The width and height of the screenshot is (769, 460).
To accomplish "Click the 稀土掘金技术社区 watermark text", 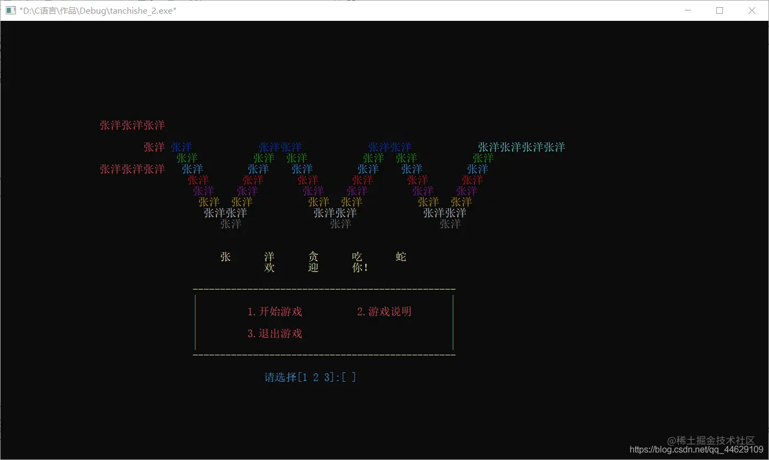I will coord(711,440).
